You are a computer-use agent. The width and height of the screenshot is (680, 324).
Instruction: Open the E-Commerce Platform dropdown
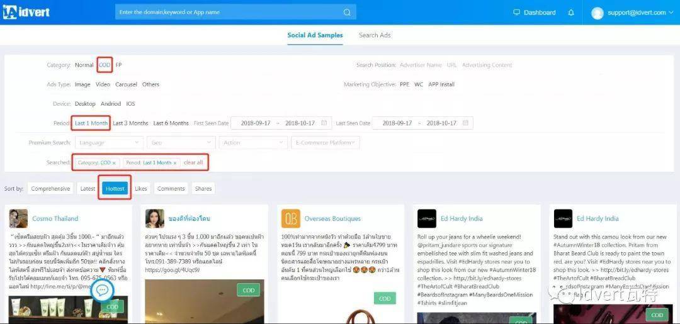326,143
